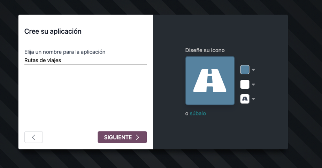Viewport: 322px width, 168px height.
Task: Click the Diseñe su icono label
Action: point(205,50)
